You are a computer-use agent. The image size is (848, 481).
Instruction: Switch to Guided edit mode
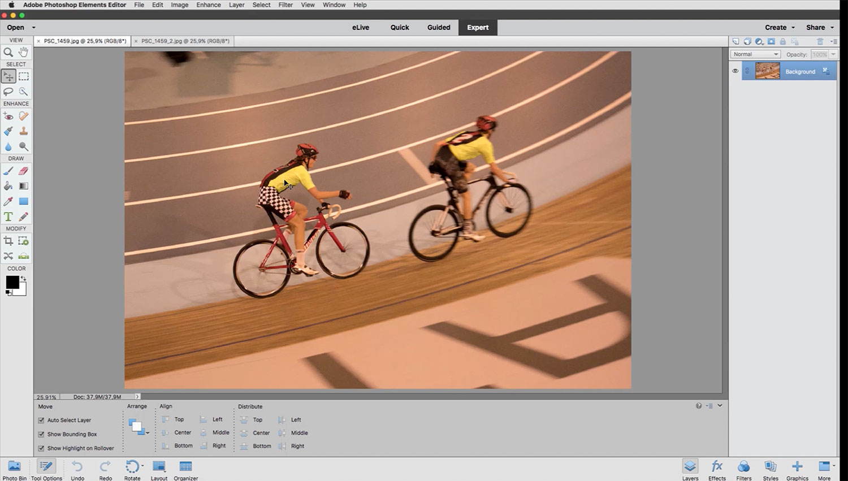coord(439,27)
